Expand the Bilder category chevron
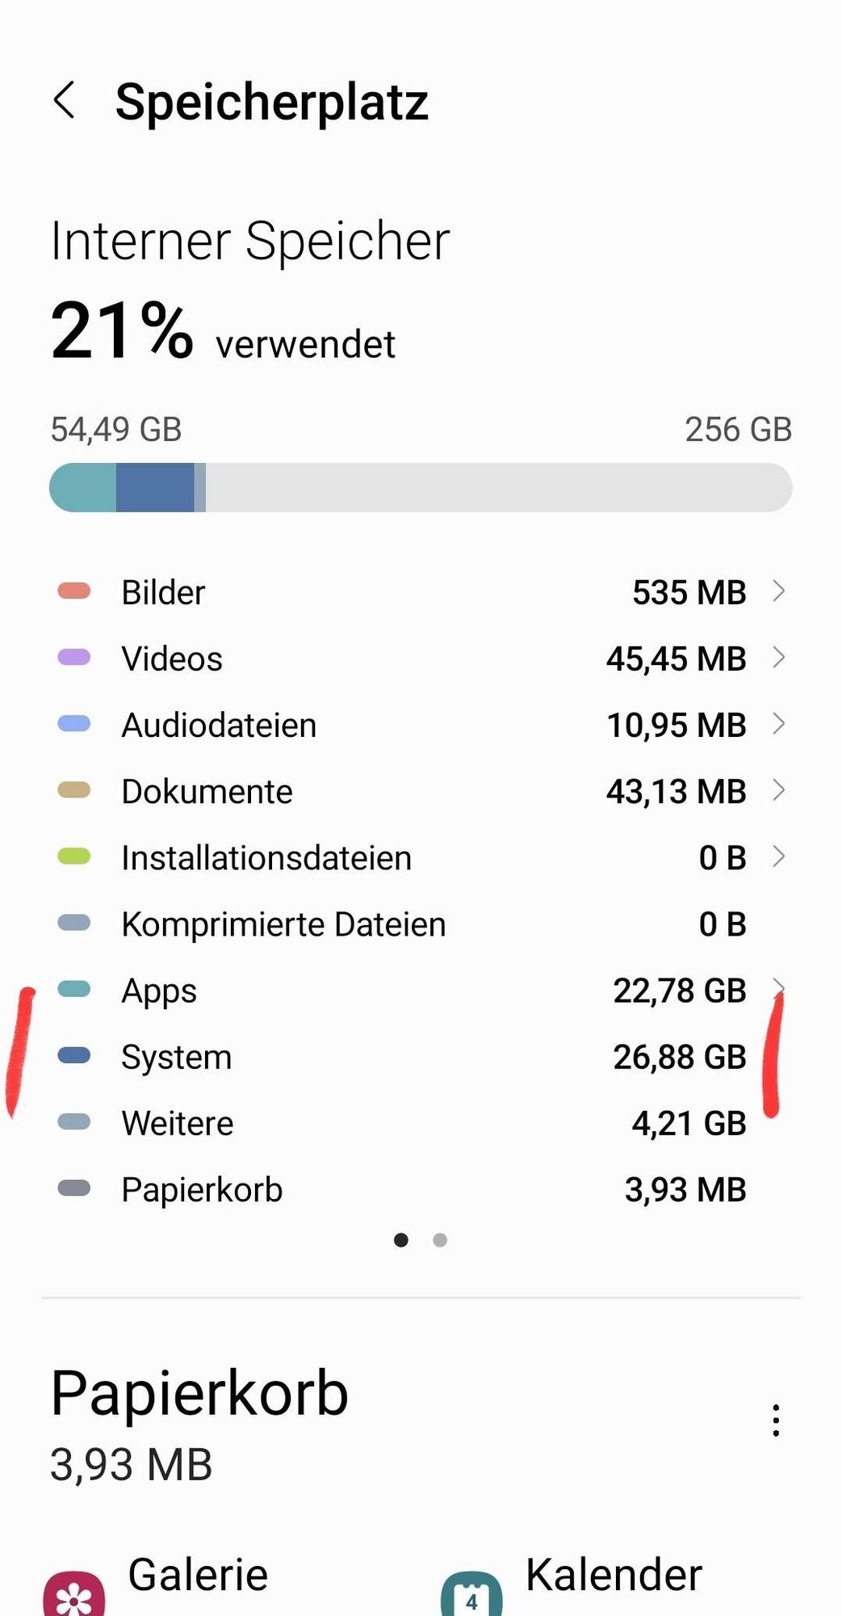 coord(778,591)
